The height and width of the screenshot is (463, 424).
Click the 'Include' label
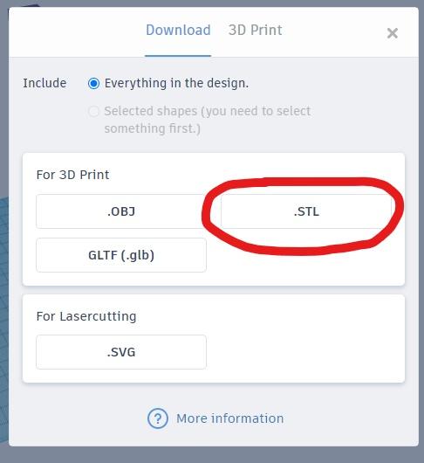pos(44,83)
